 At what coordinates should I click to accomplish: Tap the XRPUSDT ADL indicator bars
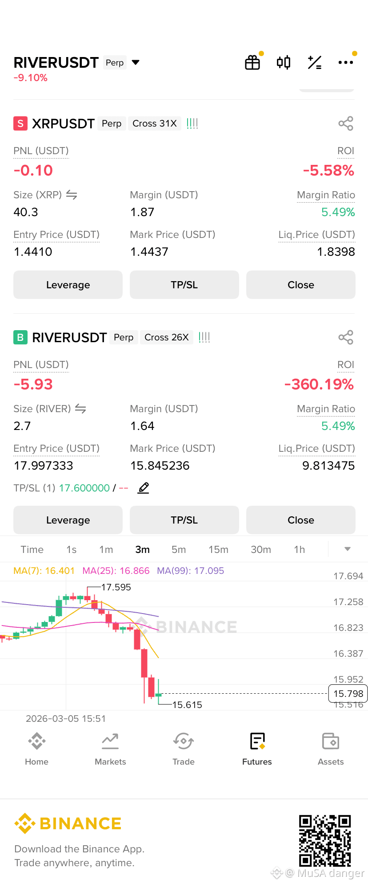click(192, 123)
